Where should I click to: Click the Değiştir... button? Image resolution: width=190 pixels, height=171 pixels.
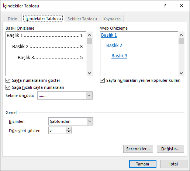170,149
